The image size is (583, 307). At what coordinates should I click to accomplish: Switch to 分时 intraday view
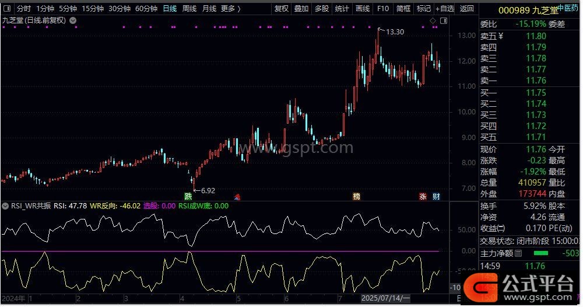click(24, 8)
